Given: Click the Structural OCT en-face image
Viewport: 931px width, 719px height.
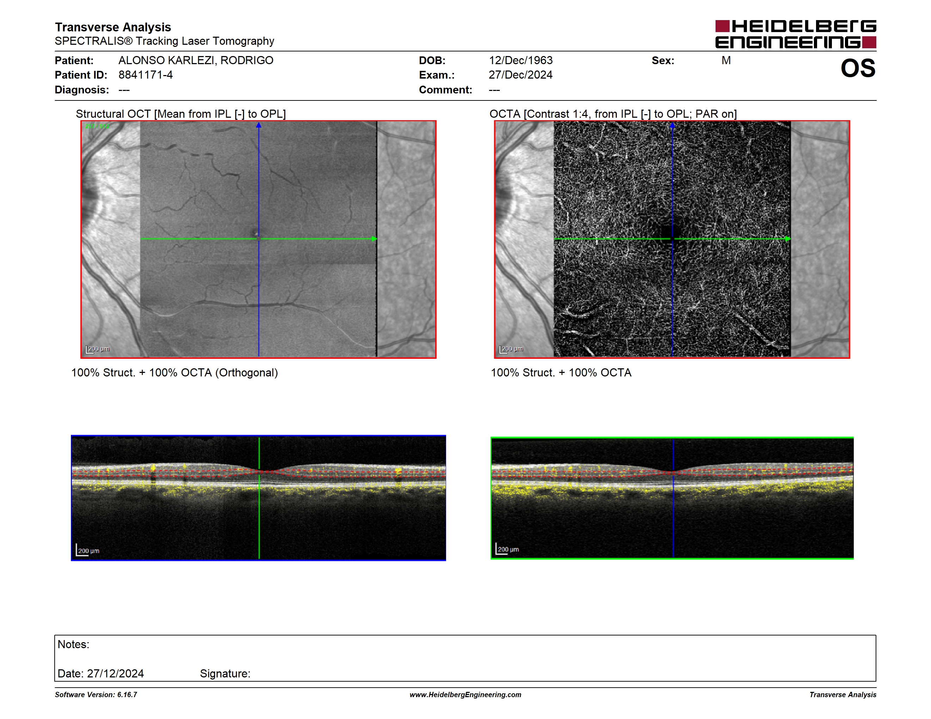Looking at the screenshot, I should coord(258,239).
